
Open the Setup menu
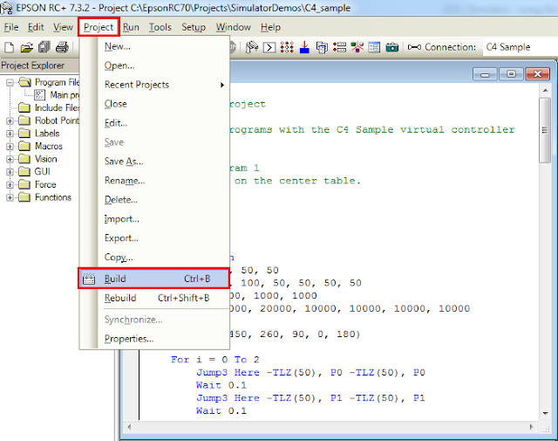194,27
